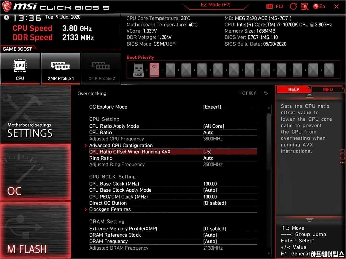346x259 pixels.
Task: Change DRAM Frequency [Auto] setting
Action: pos(210,241)
